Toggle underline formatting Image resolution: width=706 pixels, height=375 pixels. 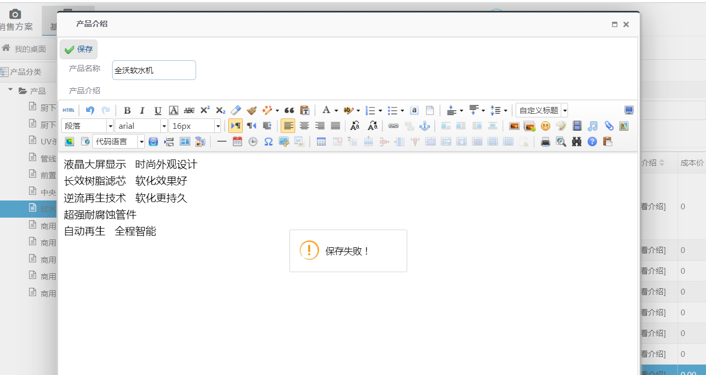158,110
